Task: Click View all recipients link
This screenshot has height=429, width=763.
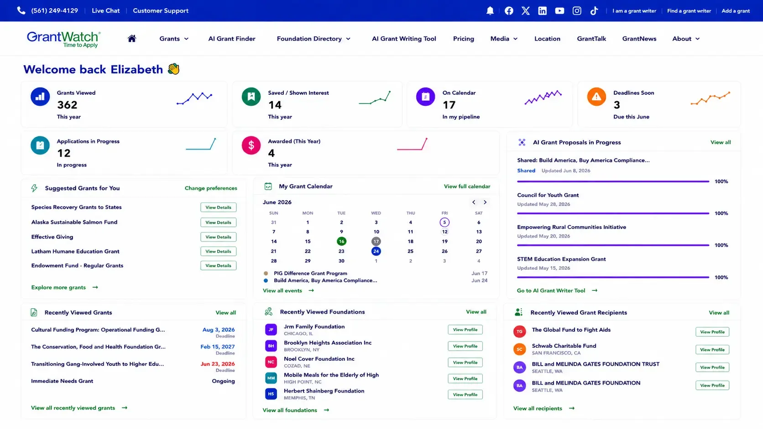Action: coord(544,408)
